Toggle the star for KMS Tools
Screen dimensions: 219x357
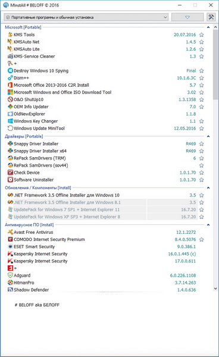point(202,35)
